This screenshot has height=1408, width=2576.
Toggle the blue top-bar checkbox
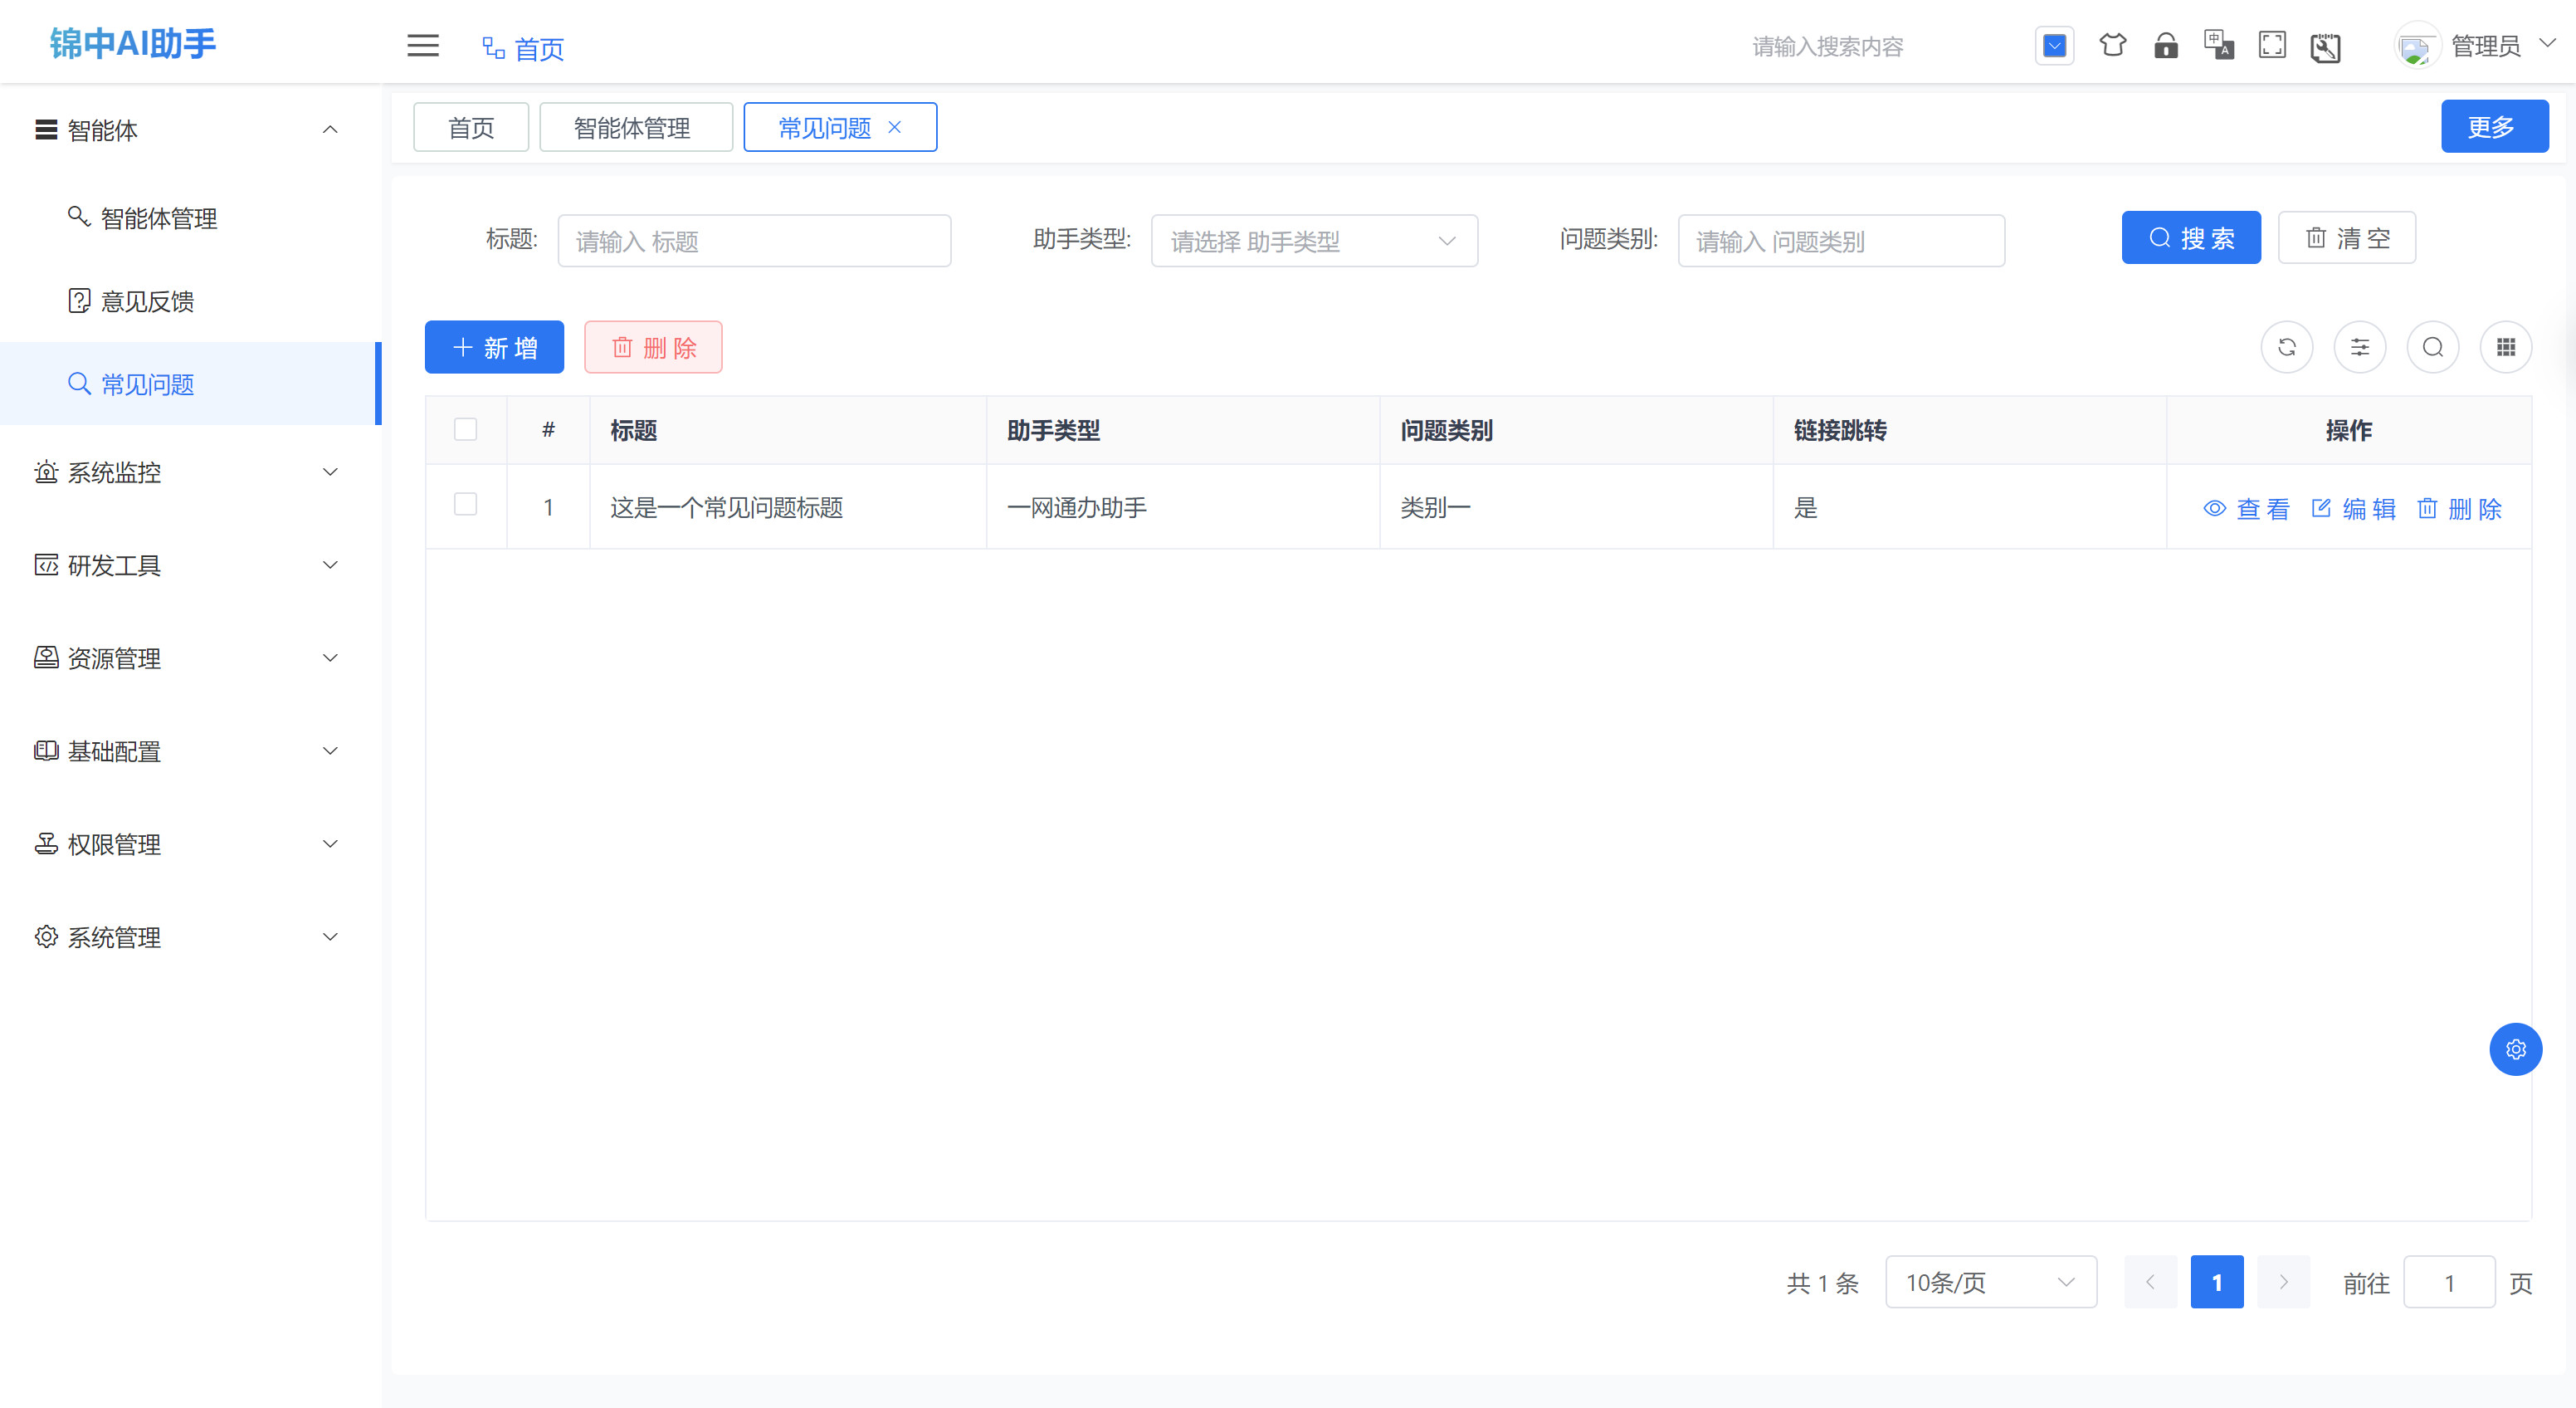pos(2054,46)
